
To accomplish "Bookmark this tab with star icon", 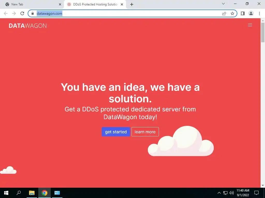I will coord(232,13).
